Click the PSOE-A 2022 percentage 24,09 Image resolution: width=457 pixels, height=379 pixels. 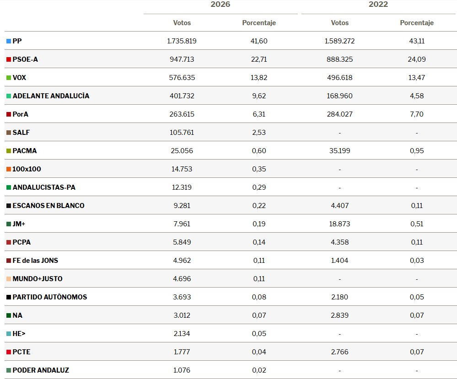(417, 59)
